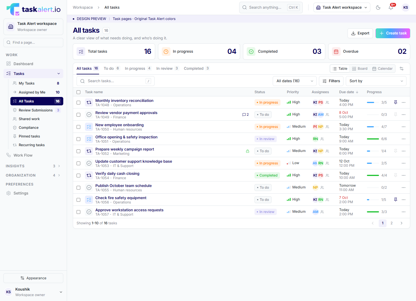Image resolution: width=416 pixels, height=301 pixels.
Task: Switch to the To do tab
Action: tap(112, 69)
